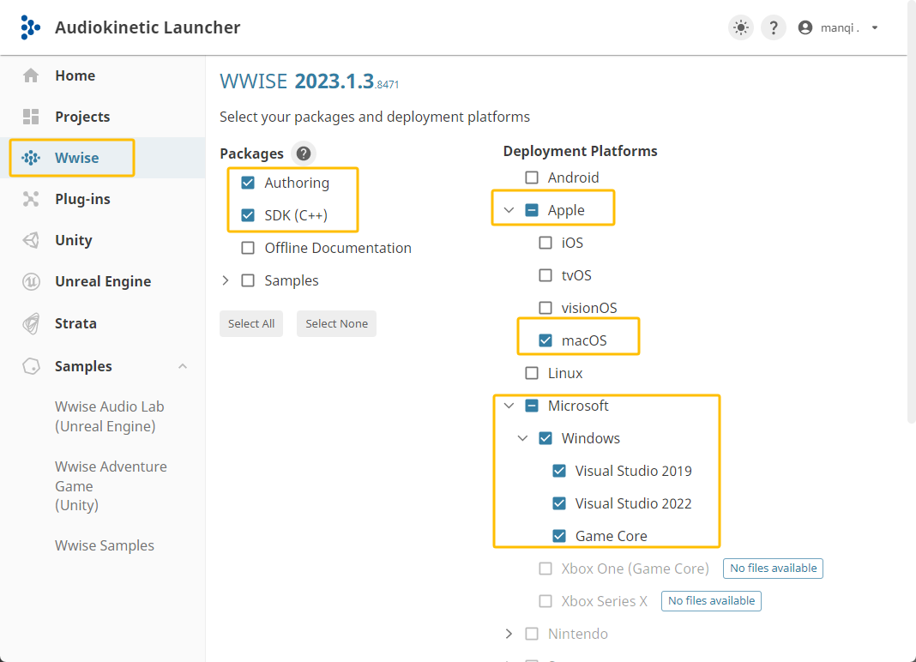Click the Strata sidebar icon
This screenshot has width=916, height=662.
point(31,323)
